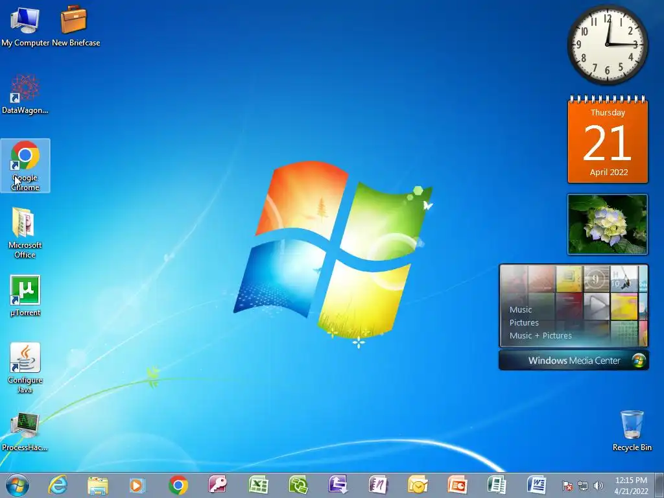Select Music in Media Center gadget

tap(521, 309)
